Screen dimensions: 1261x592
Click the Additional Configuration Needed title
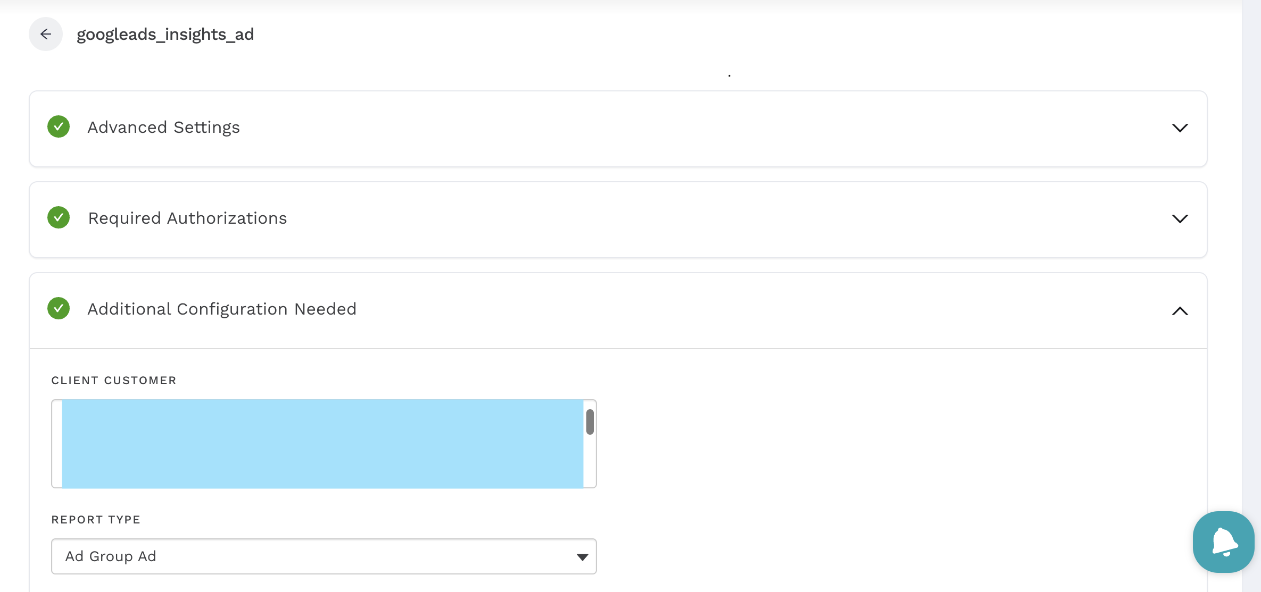tap(222, 309)
